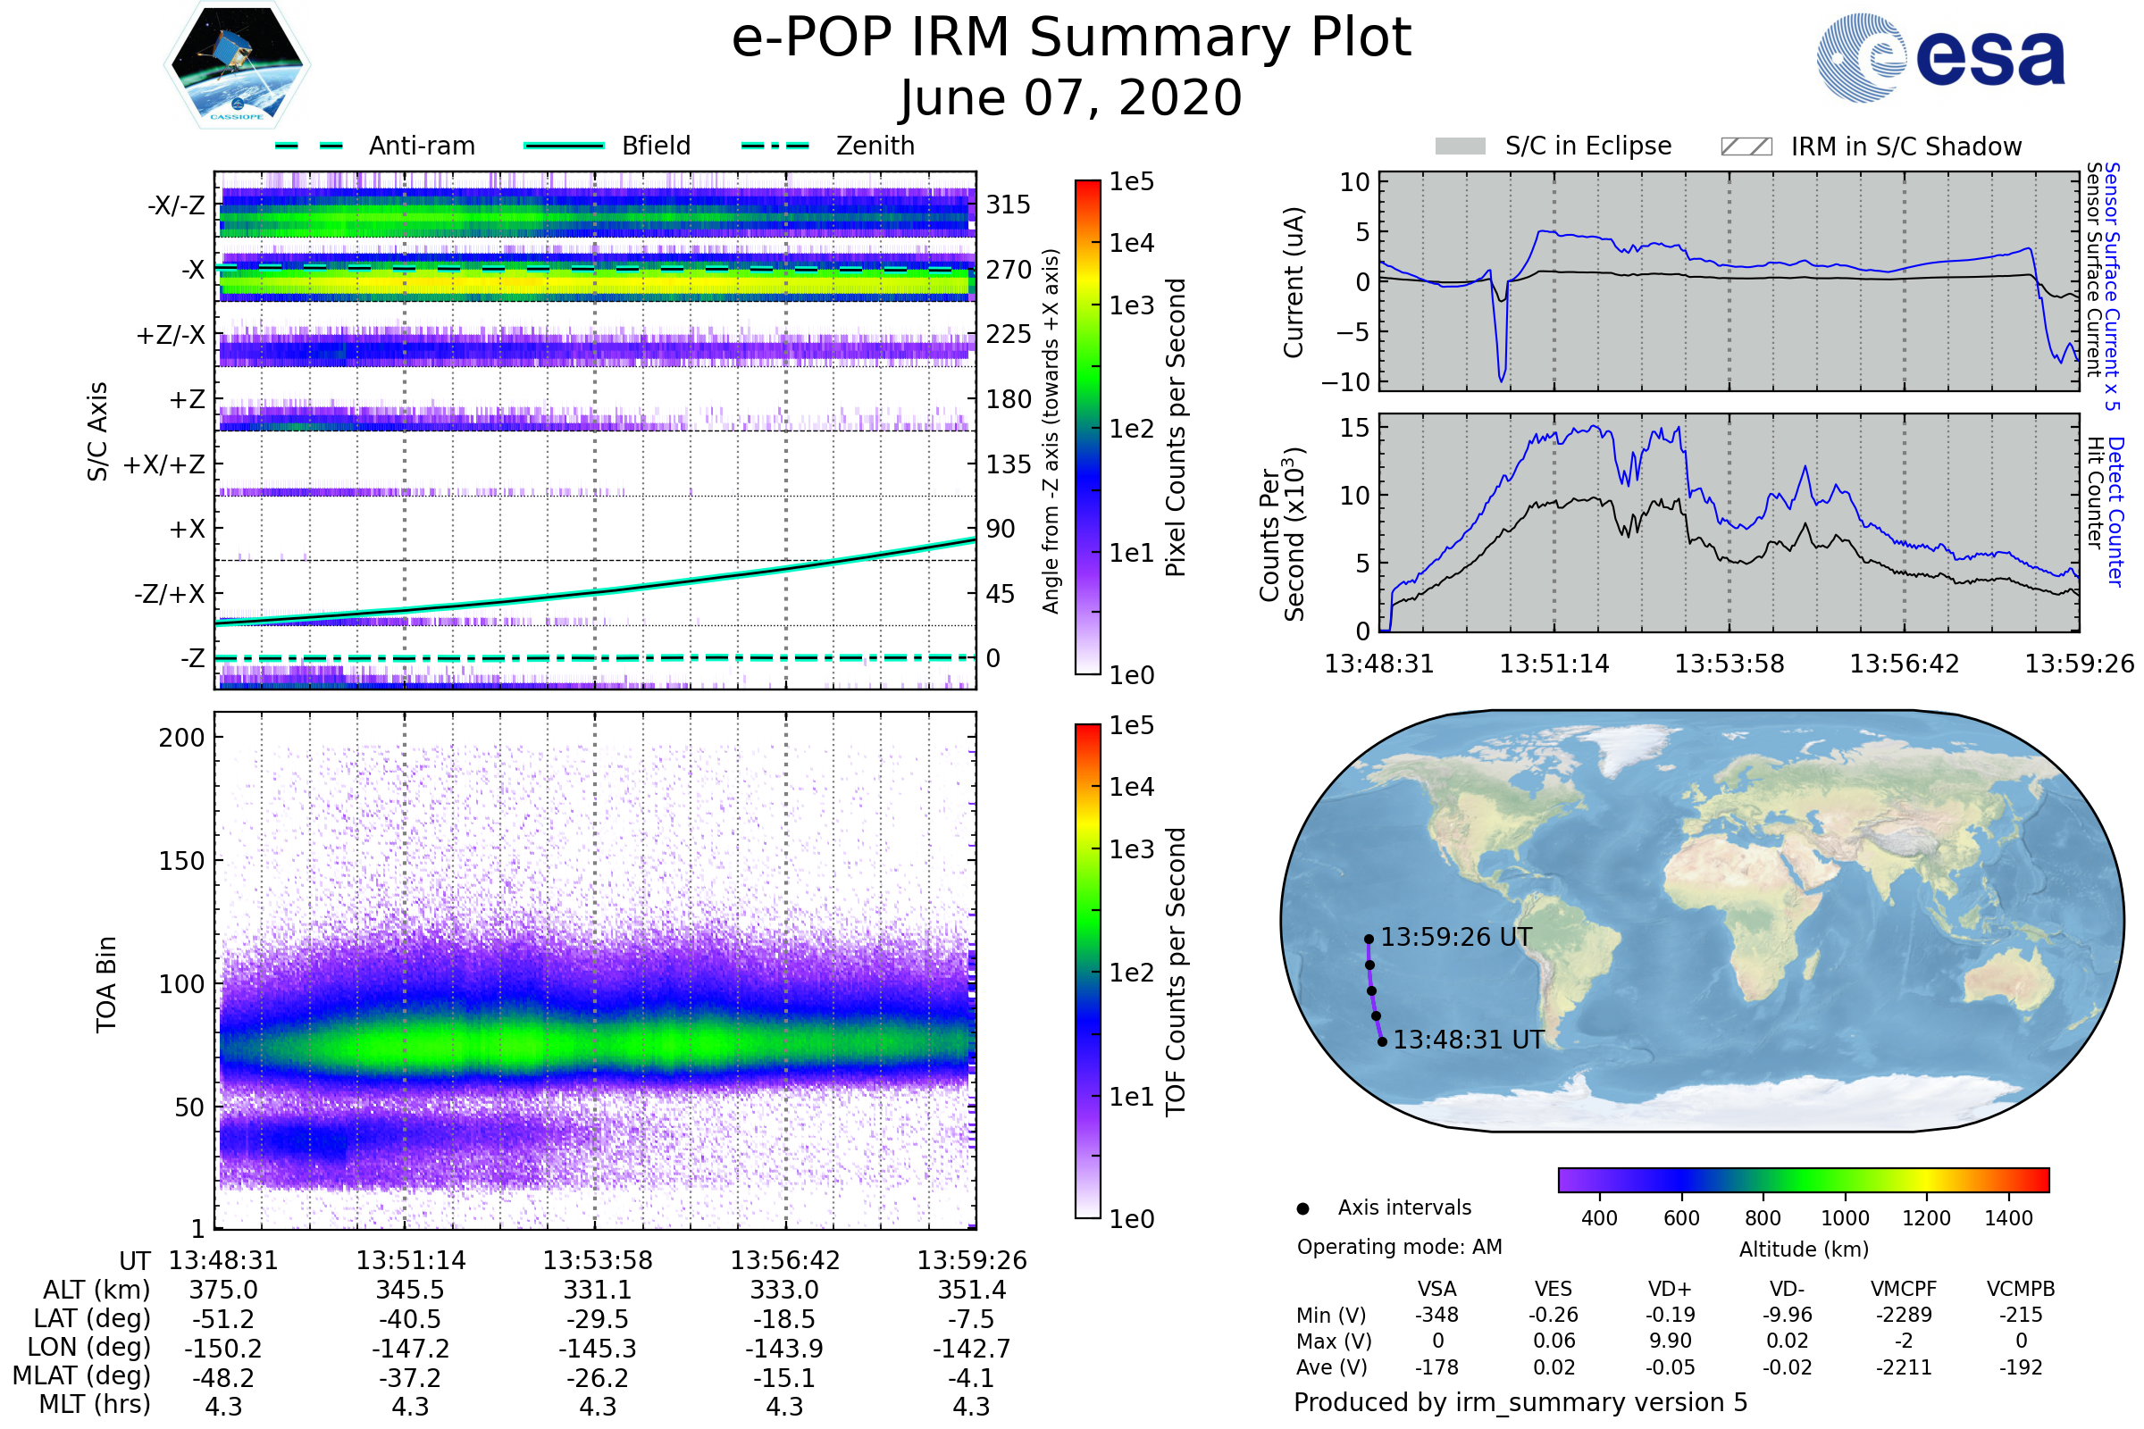
Task: Click the Altitude (km) horizontal colorbar
Action: pyautogui.click(x=1803, y=1179)
